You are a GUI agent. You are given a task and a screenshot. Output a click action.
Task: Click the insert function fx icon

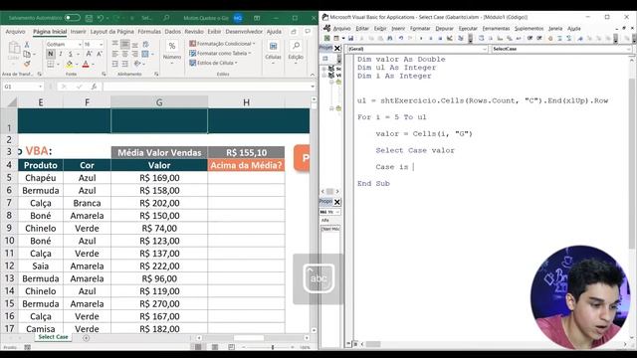click(x=94, y=87)
